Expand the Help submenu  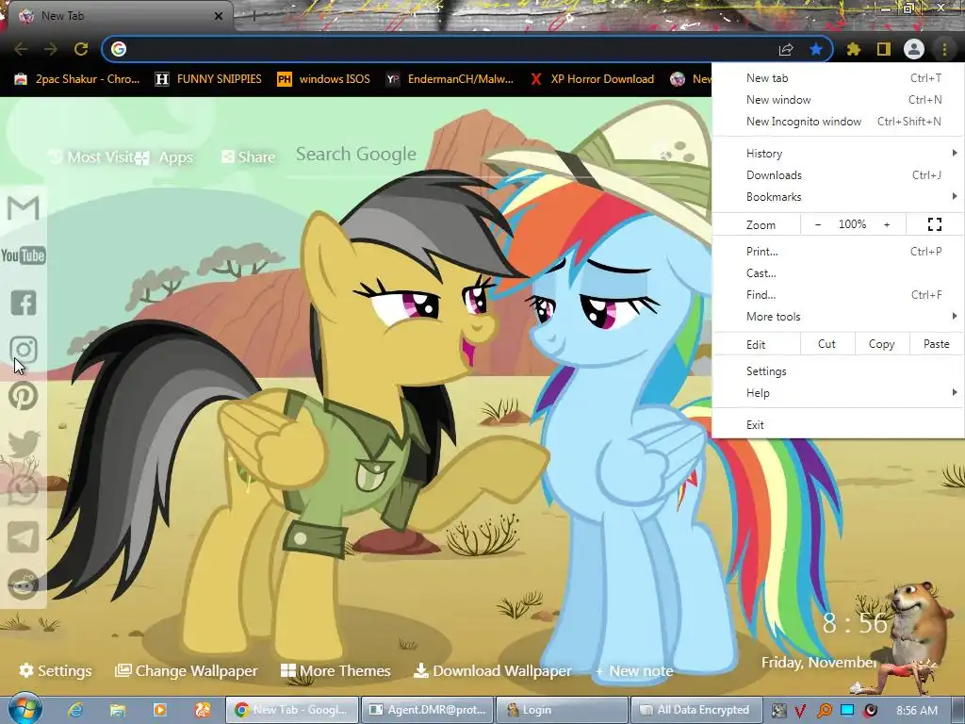click(x=838, y=393)
